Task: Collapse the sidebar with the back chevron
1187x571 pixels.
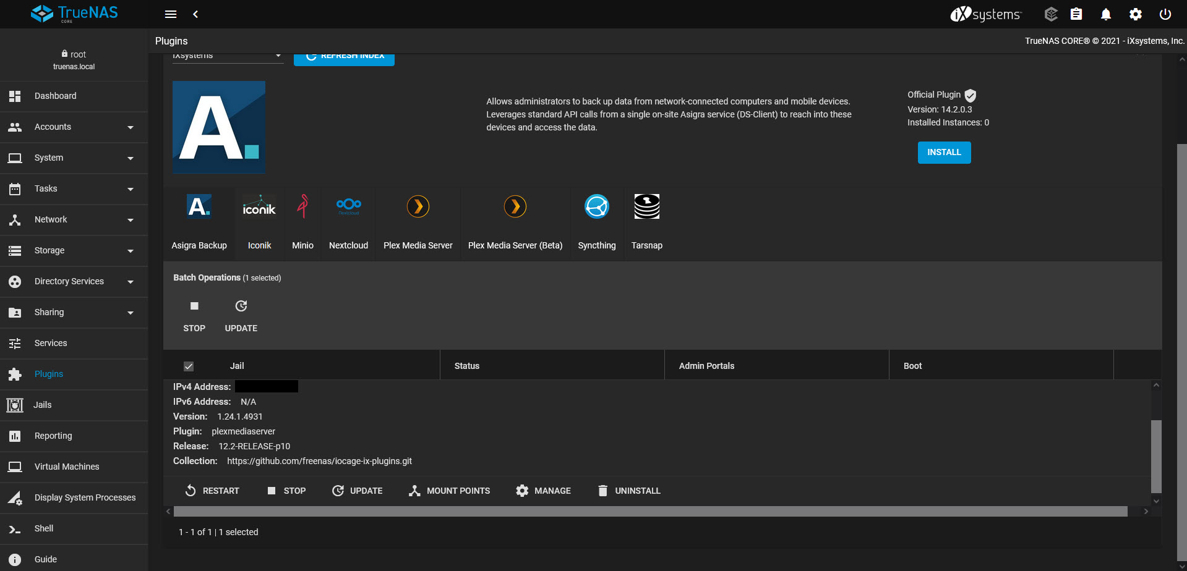Action: (x=195, y=14)
